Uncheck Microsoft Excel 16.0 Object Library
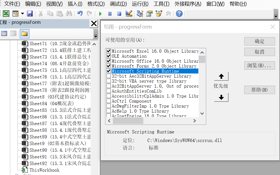Viewport: 280px width, 175px height. [108, 51]
